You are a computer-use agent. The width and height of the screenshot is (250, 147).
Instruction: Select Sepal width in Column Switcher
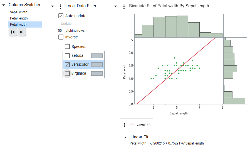click(19, 12)
